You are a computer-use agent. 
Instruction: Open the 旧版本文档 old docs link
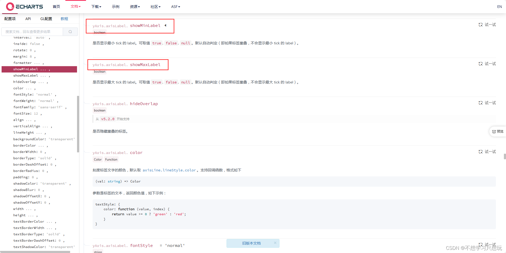pos(251,243)
